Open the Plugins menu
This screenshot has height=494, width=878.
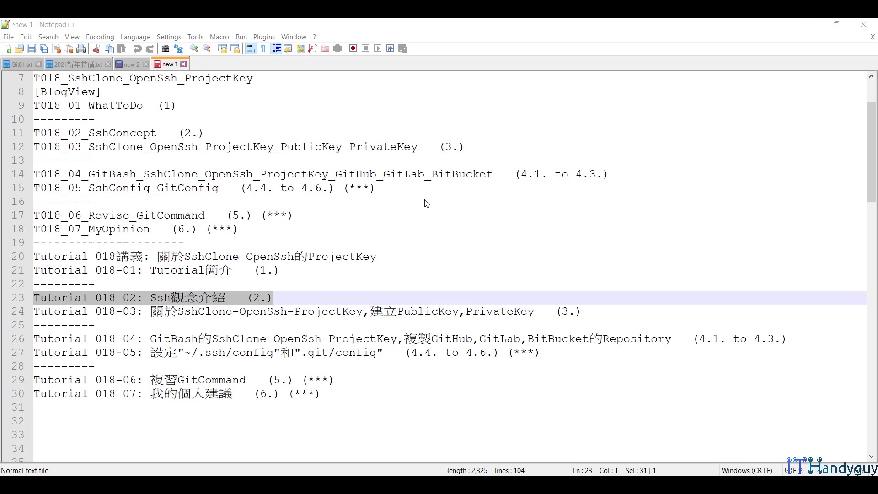(264, 37)
